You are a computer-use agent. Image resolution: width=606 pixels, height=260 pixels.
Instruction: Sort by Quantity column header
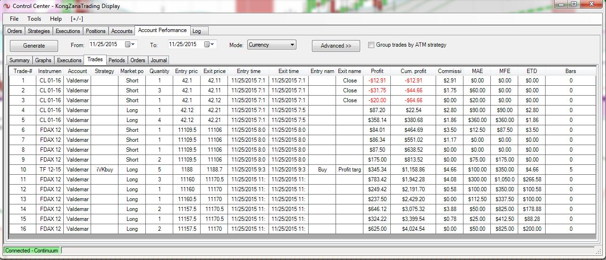pos(160,71)
